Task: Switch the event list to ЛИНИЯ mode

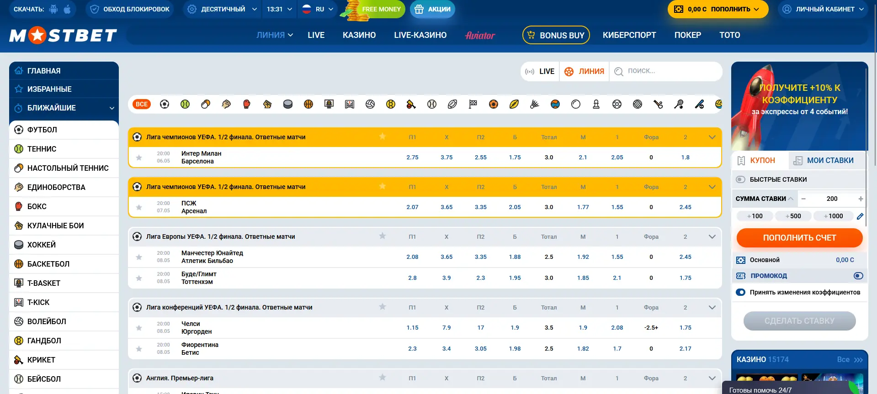Action: tap(585, 71)
